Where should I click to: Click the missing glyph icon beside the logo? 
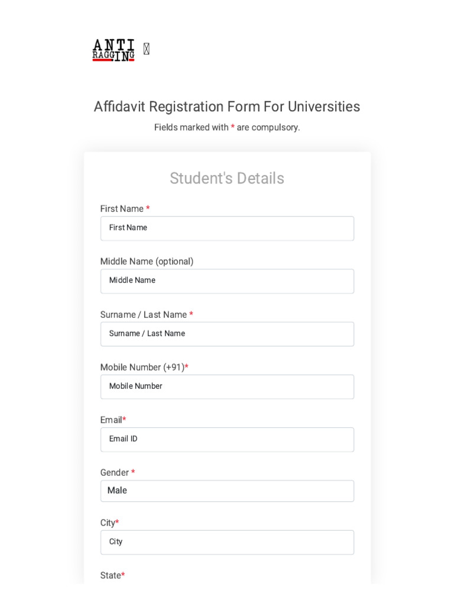[147, 49]
